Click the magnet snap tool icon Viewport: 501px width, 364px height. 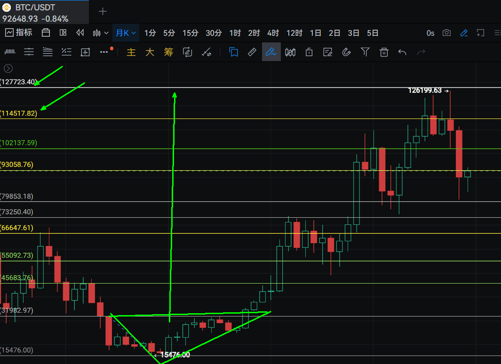click(346, 52)
